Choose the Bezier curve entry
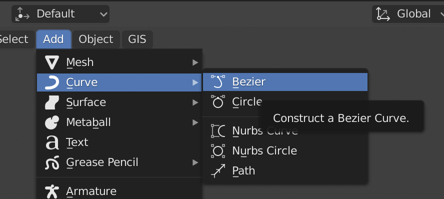This screenshot has width=444, height=199. click(x=285, y=82)
